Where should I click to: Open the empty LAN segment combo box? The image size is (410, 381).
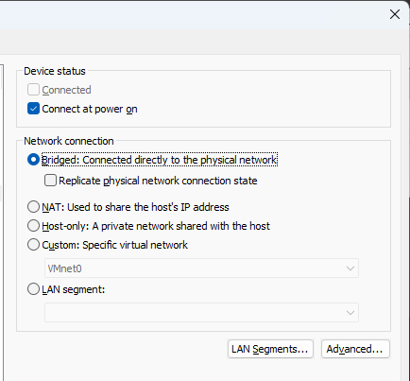click(201, 312)
